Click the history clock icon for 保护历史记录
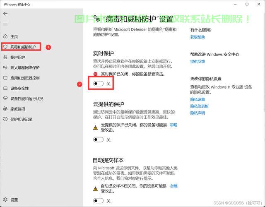The width and height of the screenshot is (265, 207). (5, 119)
